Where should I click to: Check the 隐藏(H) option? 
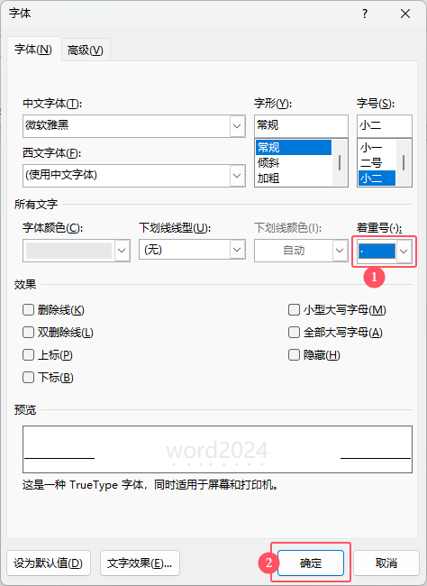pos(294,354)
